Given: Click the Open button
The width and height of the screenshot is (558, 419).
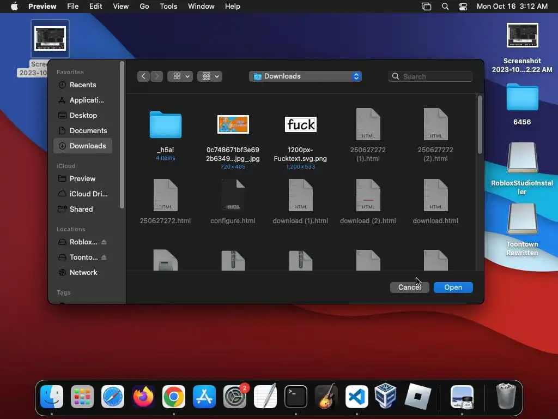Looking at the screenshot, I should (453, 287).
